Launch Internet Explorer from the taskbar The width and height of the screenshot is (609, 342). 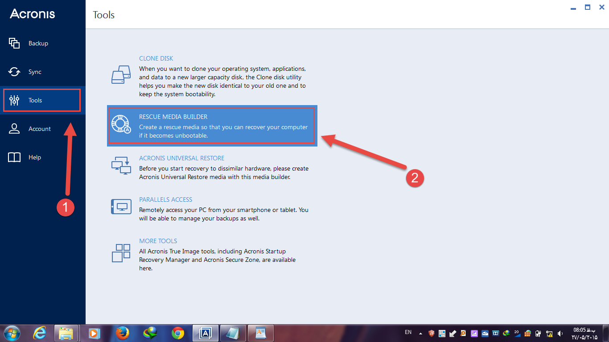(41, 333)
